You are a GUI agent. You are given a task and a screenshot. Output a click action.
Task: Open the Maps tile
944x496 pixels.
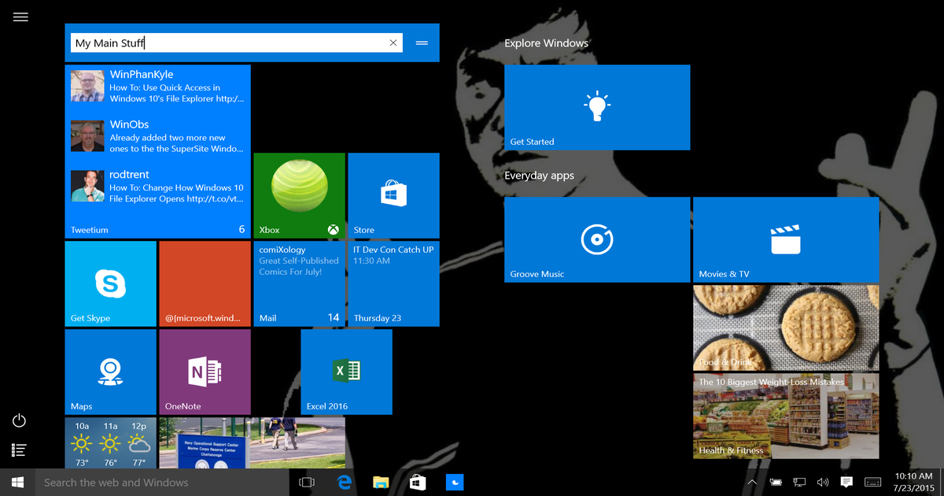[x=110, y=371]
